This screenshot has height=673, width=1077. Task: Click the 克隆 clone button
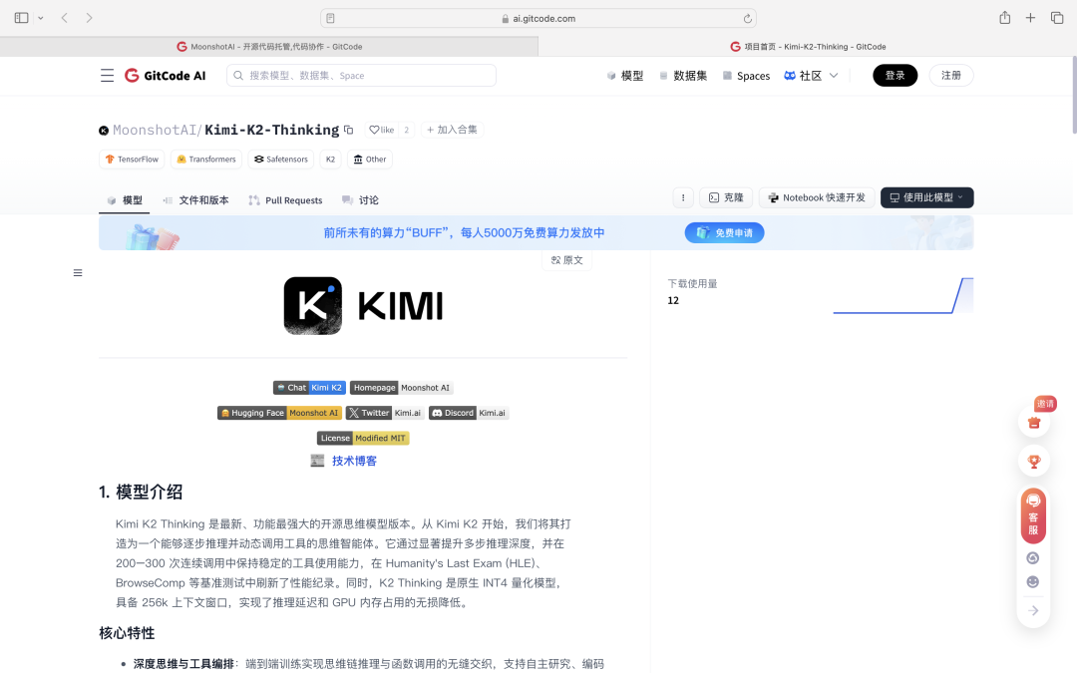click(726, 197)
